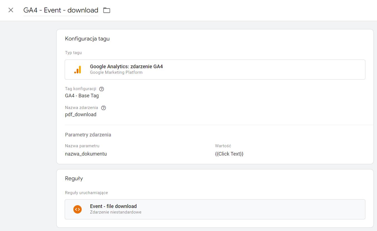The image size is (377, 231).
Task: Select the Google Analytics: zdarzenie GA4 tag type
Action: tap(215, 70)
